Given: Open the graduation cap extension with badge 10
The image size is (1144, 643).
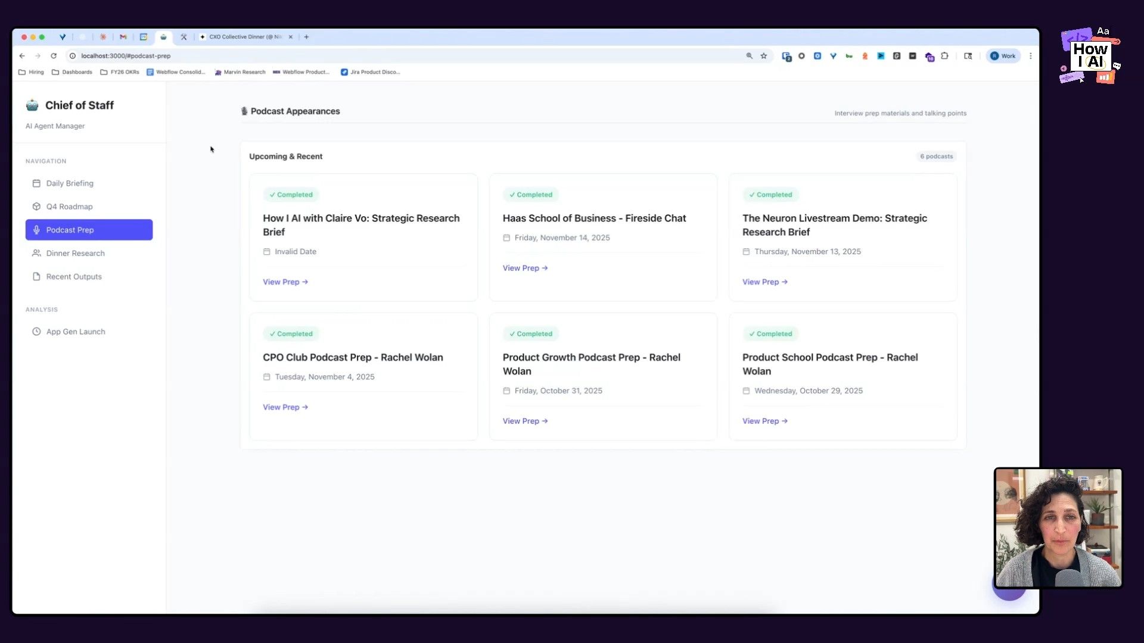Looking at the screenshot, I should (929, 57).
